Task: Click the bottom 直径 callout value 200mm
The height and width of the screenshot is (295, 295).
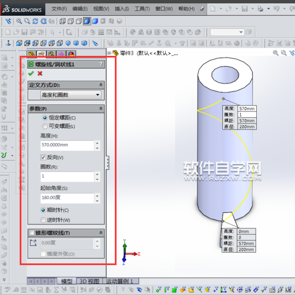Action: [x=246, y=249]
